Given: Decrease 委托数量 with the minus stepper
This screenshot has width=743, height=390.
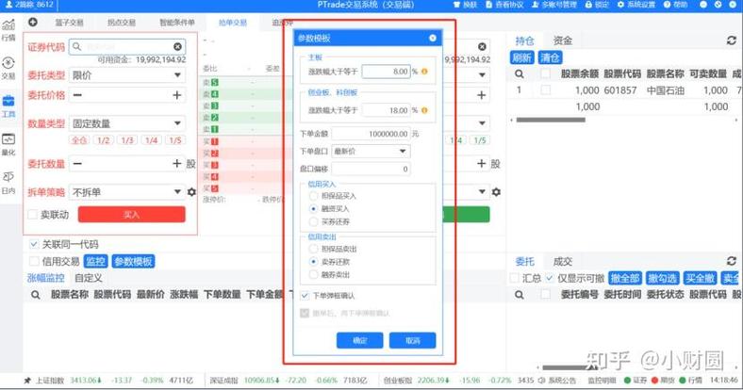Looking at the screenshot, I should 77,163.
